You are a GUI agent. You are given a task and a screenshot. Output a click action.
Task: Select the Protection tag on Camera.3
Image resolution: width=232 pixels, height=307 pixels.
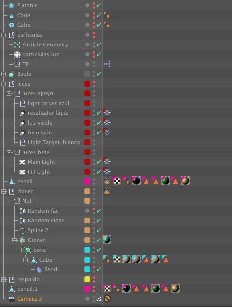click(x=107, y=299)
